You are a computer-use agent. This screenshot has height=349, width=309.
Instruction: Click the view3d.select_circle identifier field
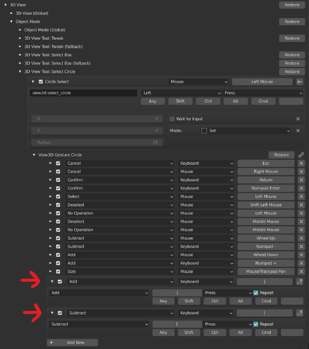coord(83,93)
